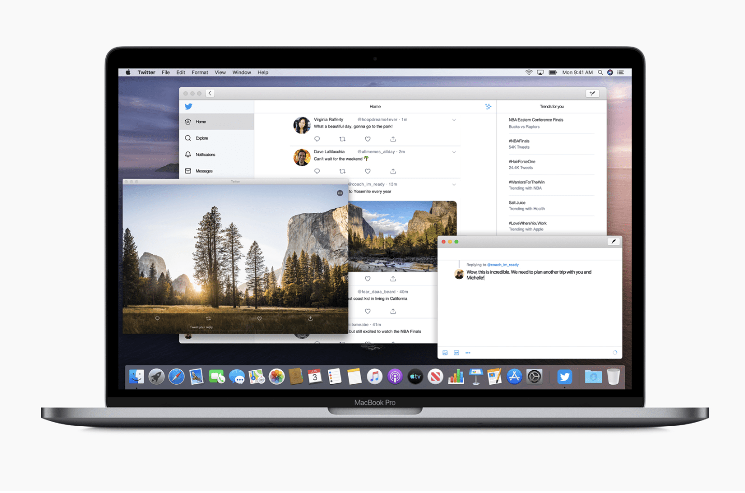Screen dimensions: 745x493
Task: Like Virginia Rafferty's tweet
Action: pos(367,139)
